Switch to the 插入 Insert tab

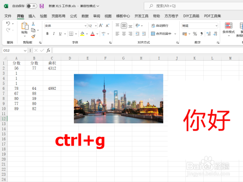tap(32, 16)
